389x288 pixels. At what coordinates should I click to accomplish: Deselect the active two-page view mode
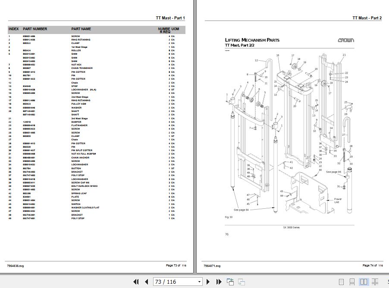point(364,281)
